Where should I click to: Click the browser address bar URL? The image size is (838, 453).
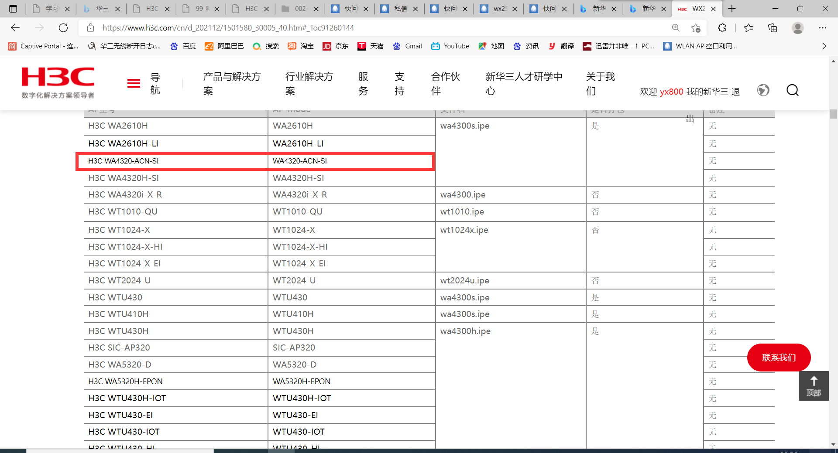228,28
